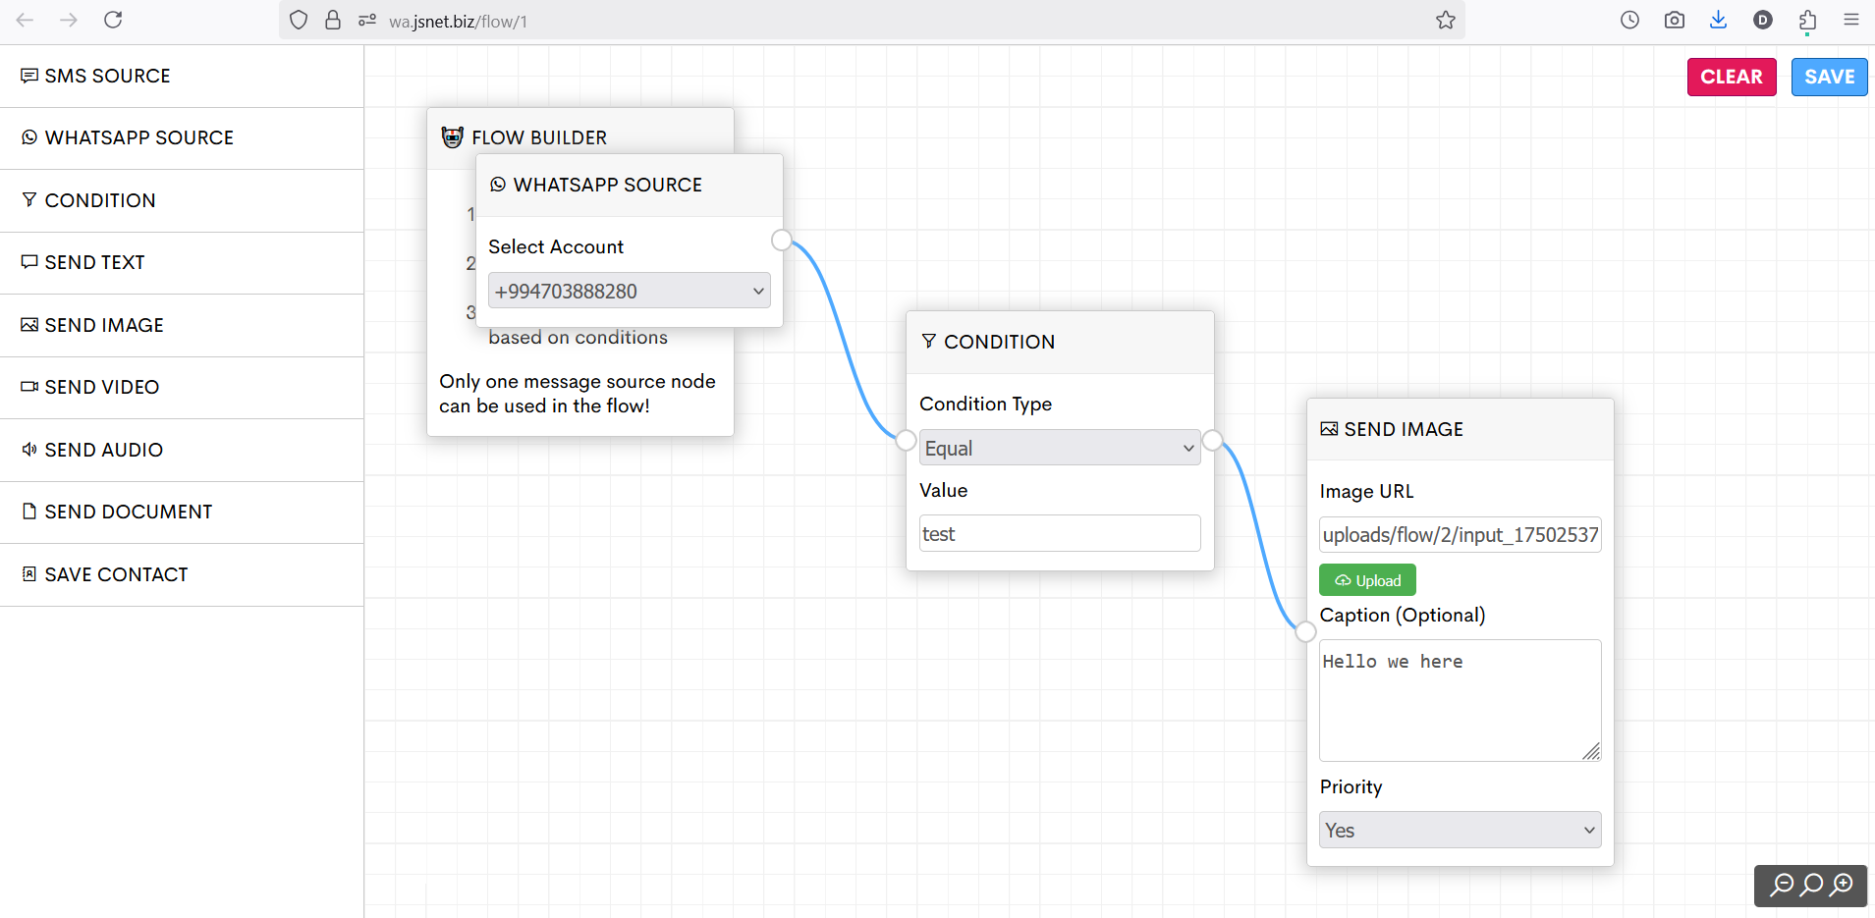
Task: Click the shield tracking protection icon
Action: [x=299, y=20]
